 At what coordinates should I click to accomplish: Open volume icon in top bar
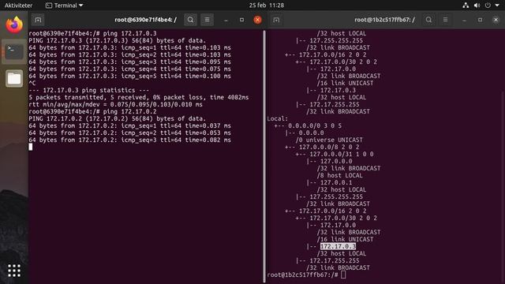pos(477,6)
